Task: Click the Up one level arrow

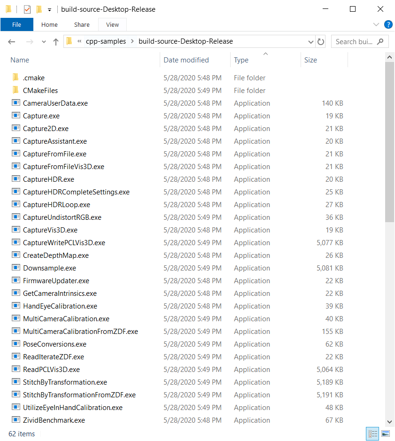Action: click(x=56, y=42)
